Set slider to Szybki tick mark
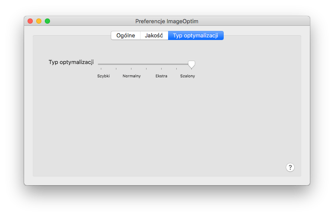Viewport: 334px width, 217px height. coord(101,69)
